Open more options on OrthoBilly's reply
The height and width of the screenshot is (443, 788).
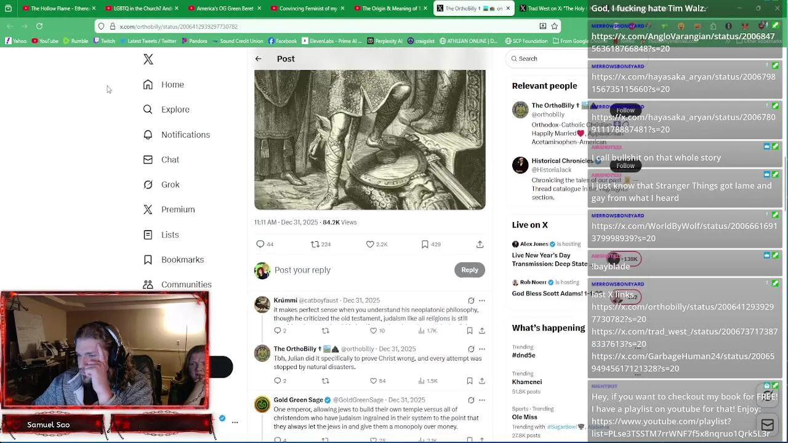482,349
